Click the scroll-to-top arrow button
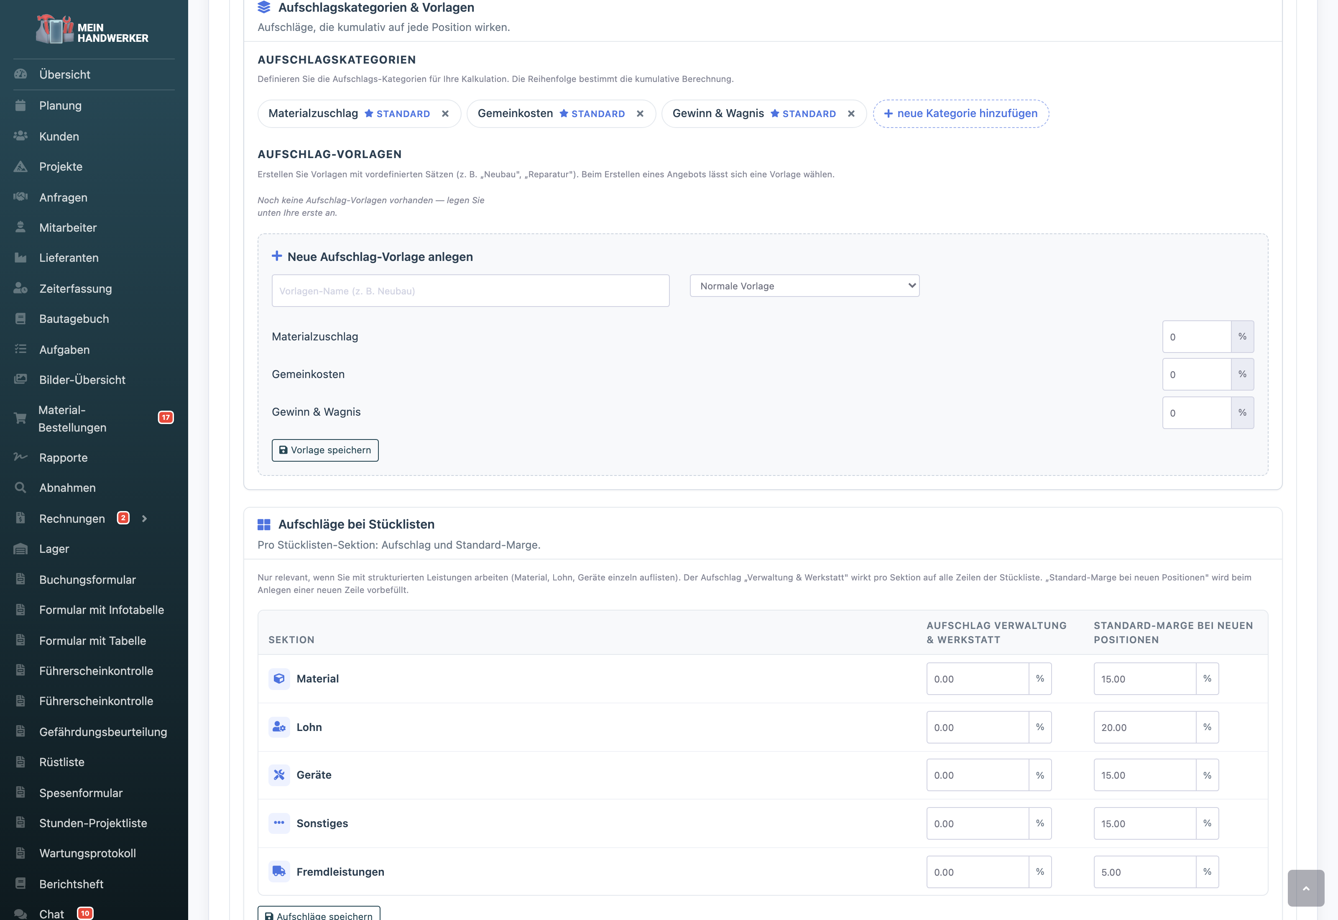Screen dimensions: 1338x920 point(1306,888)
